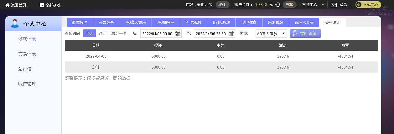
Task: Open 账户管理 in sidebar
Action: click(27, 84)
